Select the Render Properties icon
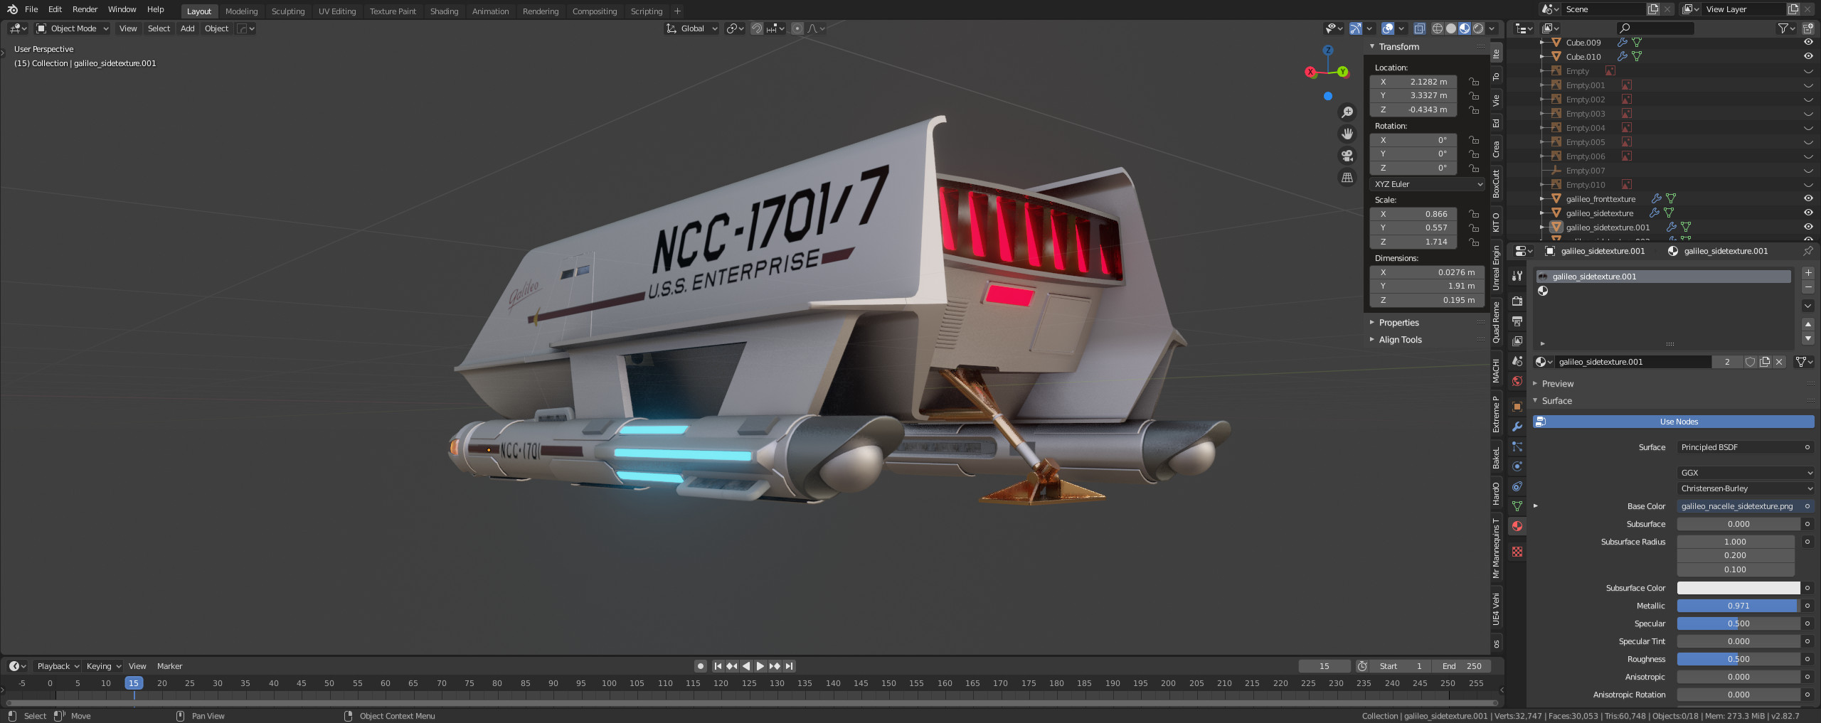The height and width of the screenshot is (723, 1821). [x=1517, y=301]
